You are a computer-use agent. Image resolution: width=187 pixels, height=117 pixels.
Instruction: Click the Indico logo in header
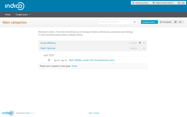point(15,6)
